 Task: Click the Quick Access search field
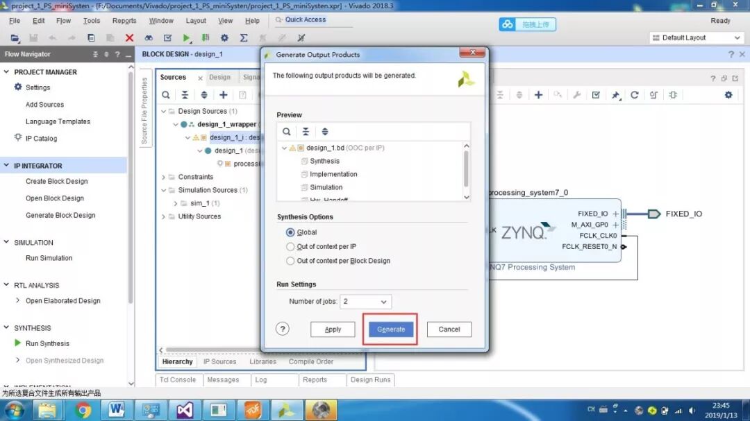click(314, 19)
